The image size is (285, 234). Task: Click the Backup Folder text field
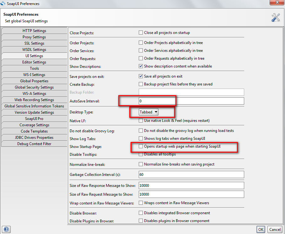191,92
